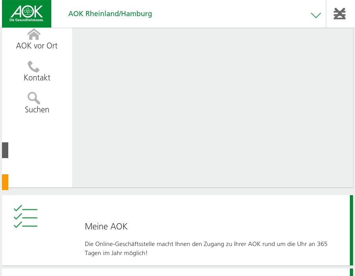355x276 pixels.
Task: Click the Meine AOK heading
Action: (106, 226)
